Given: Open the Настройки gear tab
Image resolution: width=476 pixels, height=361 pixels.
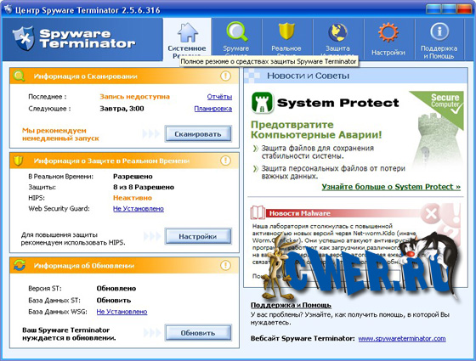Looking at the screenshot, I should [388, 39].
